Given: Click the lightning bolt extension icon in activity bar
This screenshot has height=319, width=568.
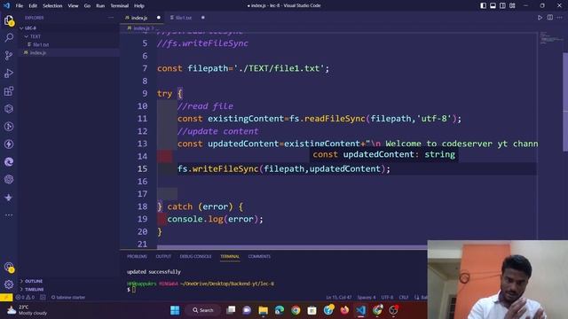Looking at the screenshot, I should click(9, 144).
